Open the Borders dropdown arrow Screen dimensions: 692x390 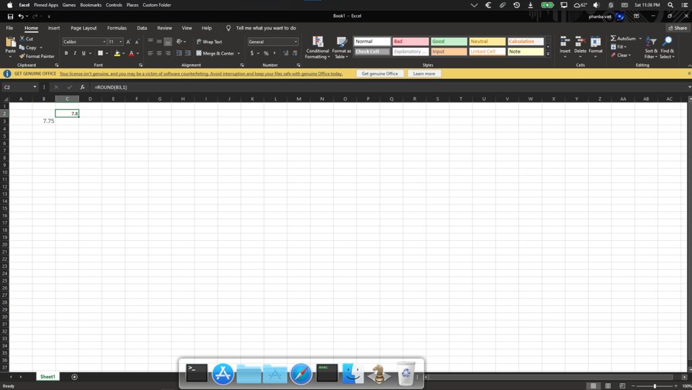(x=107, y=53)
